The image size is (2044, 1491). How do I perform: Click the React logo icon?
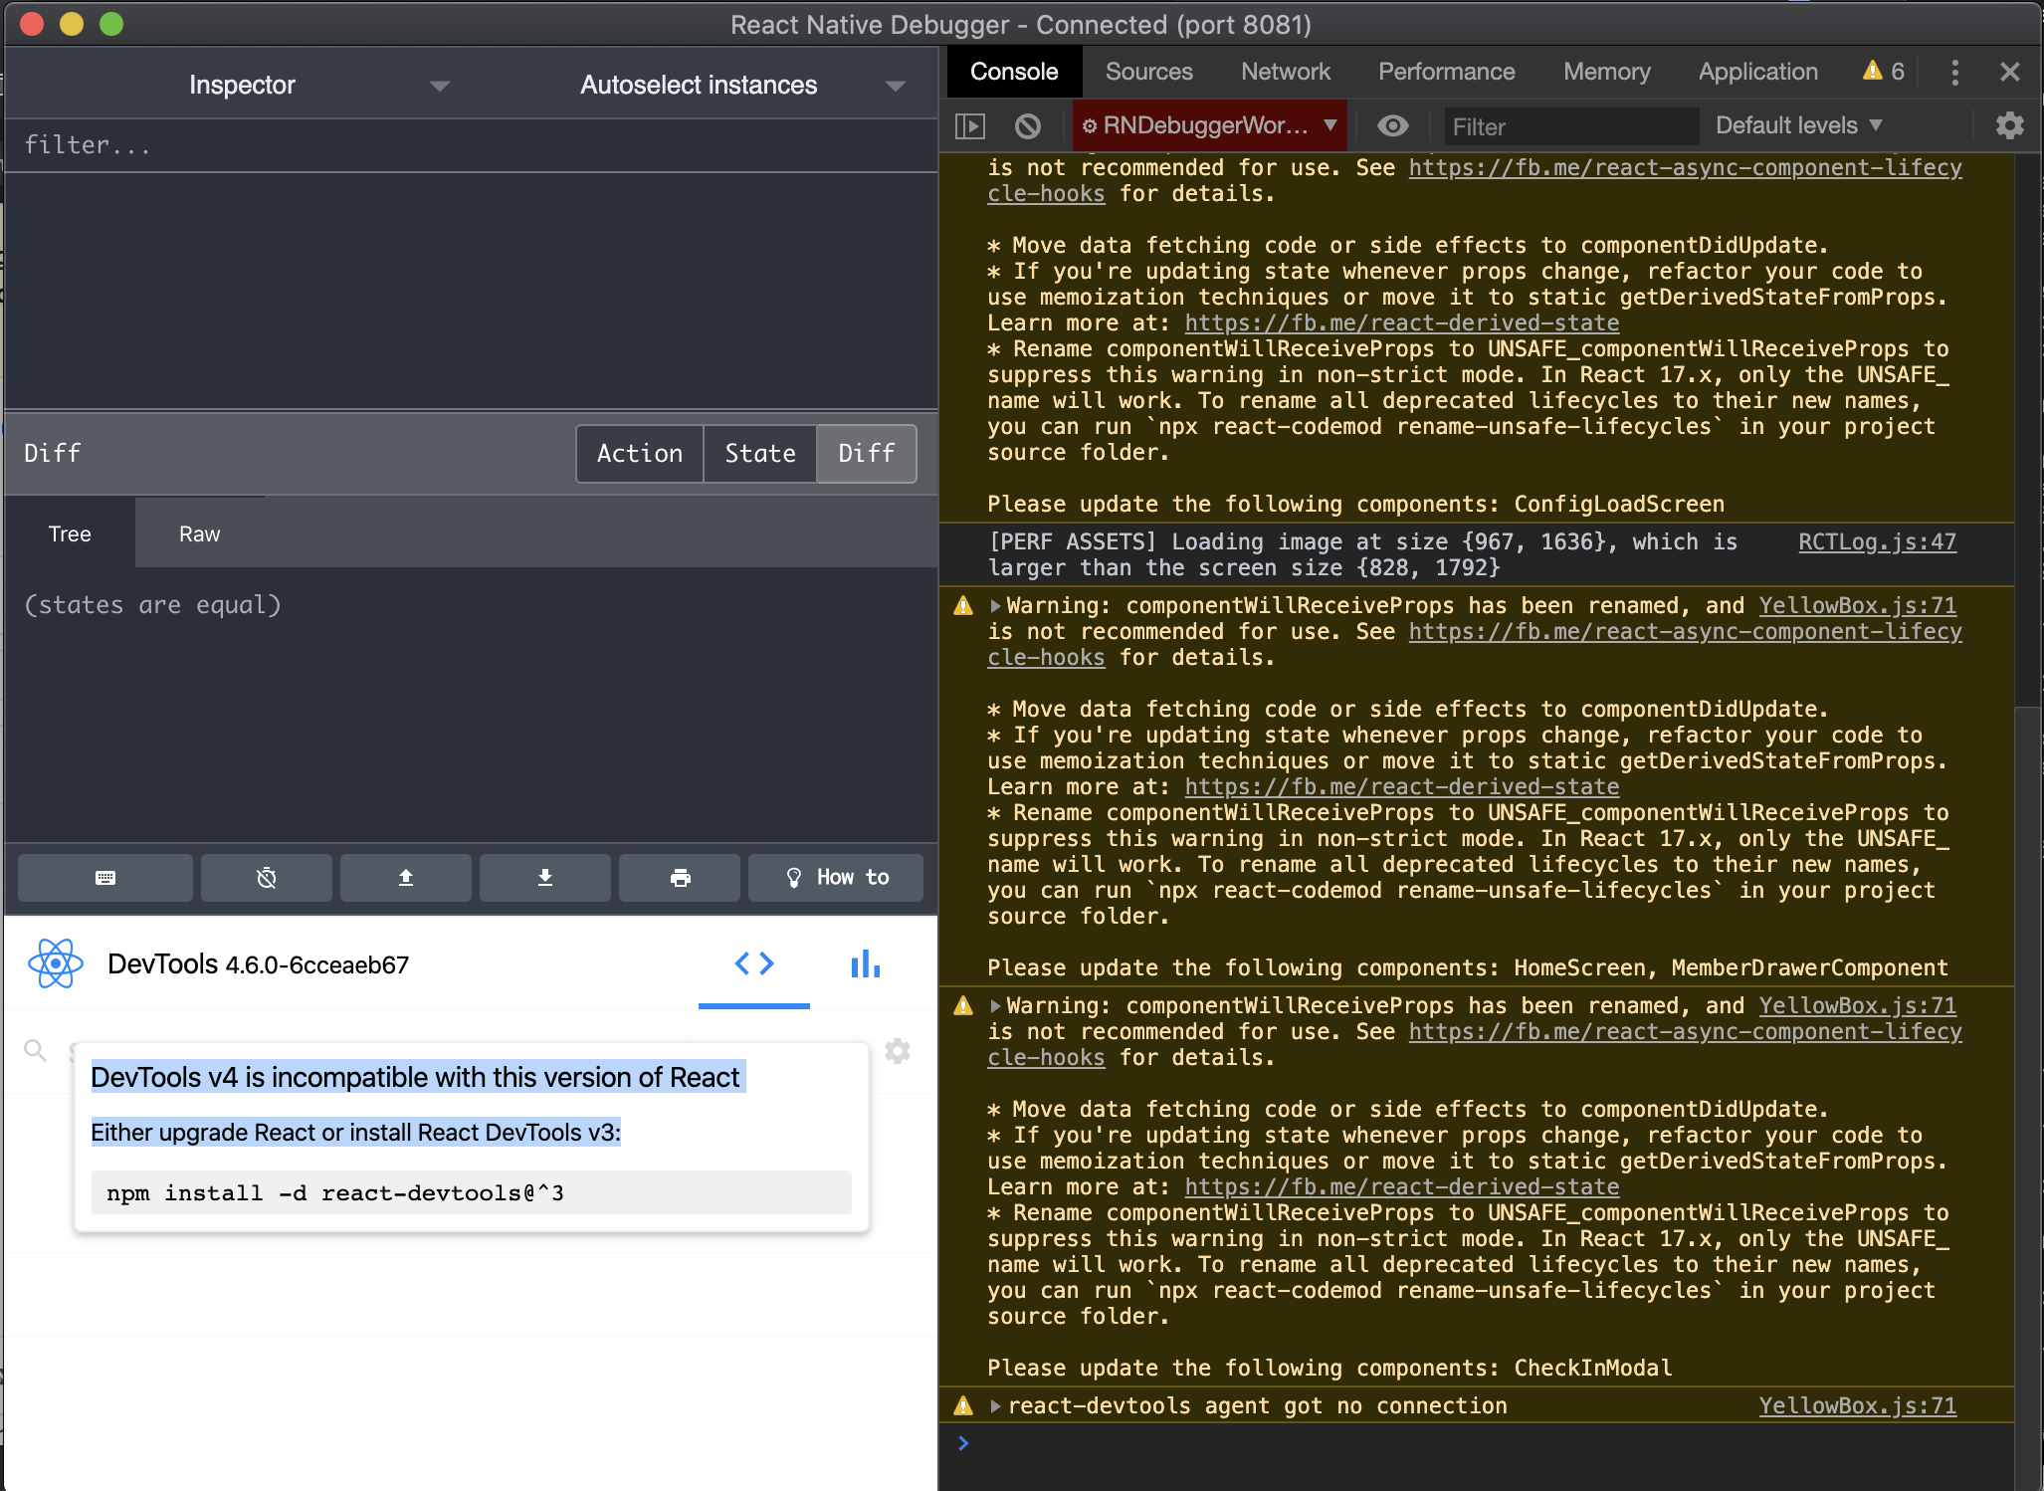(x=56, y=963)
